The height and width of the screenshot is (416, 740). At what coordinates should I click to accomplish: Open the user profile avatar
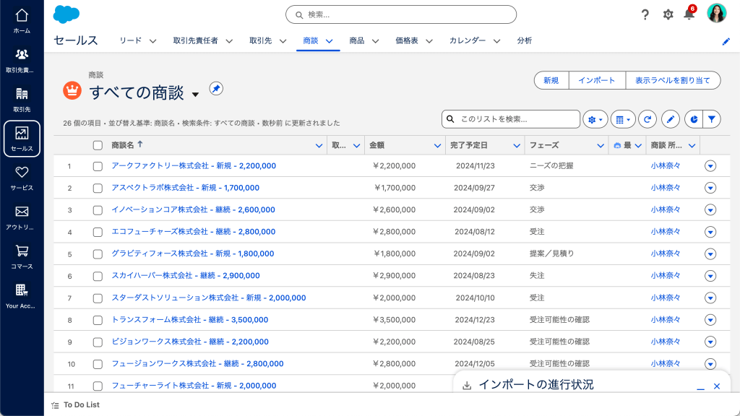[716, 13]
